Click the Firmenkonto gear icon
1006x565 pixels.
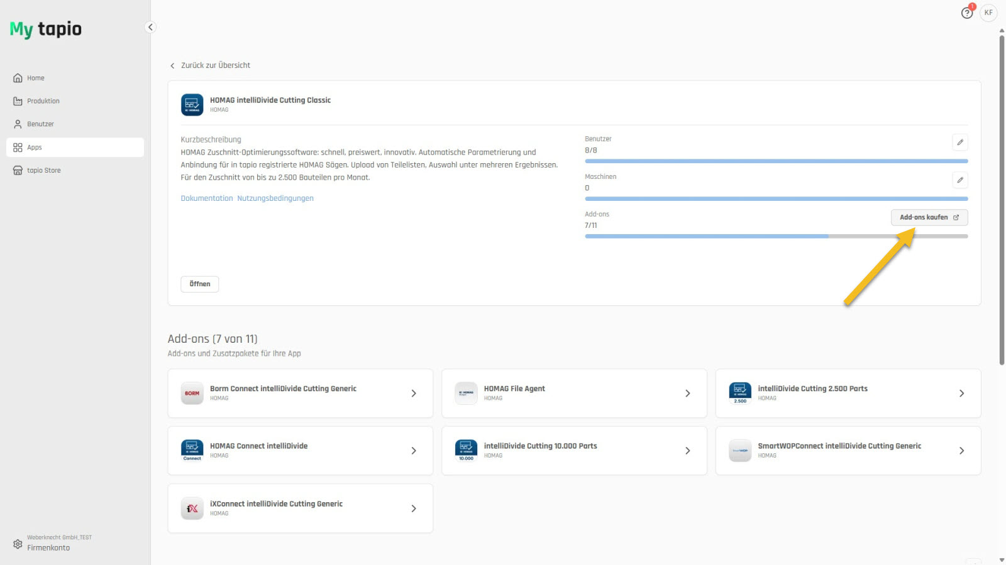point(18,544)
